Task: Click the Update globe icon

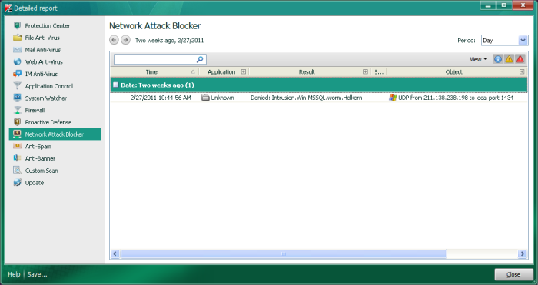Action: click(x=17, y=183)
